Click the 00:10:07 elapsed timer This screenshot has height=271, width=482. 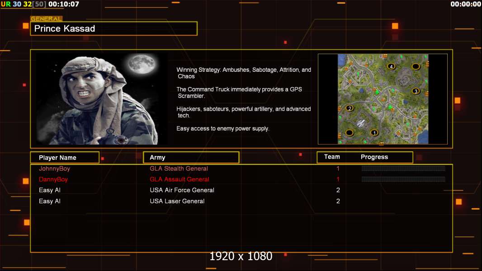64,4
